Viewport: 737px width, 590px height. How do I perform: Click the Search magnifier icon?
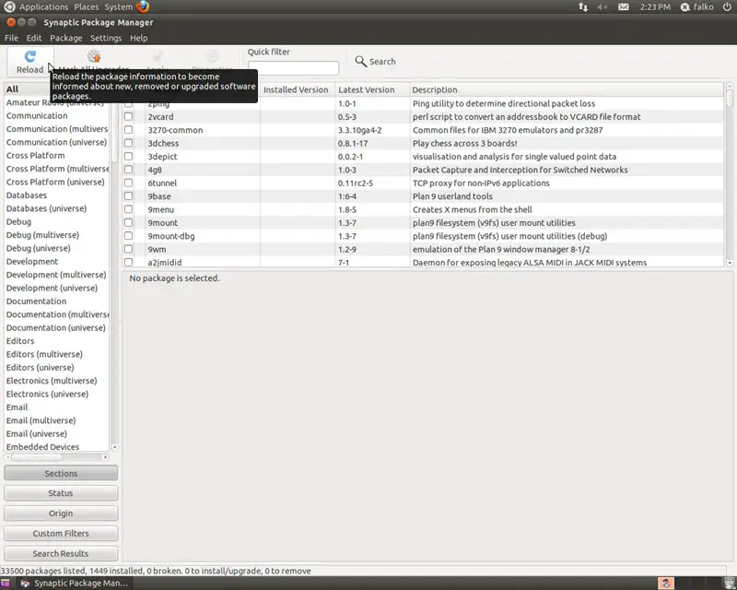(x=360, y=61)
